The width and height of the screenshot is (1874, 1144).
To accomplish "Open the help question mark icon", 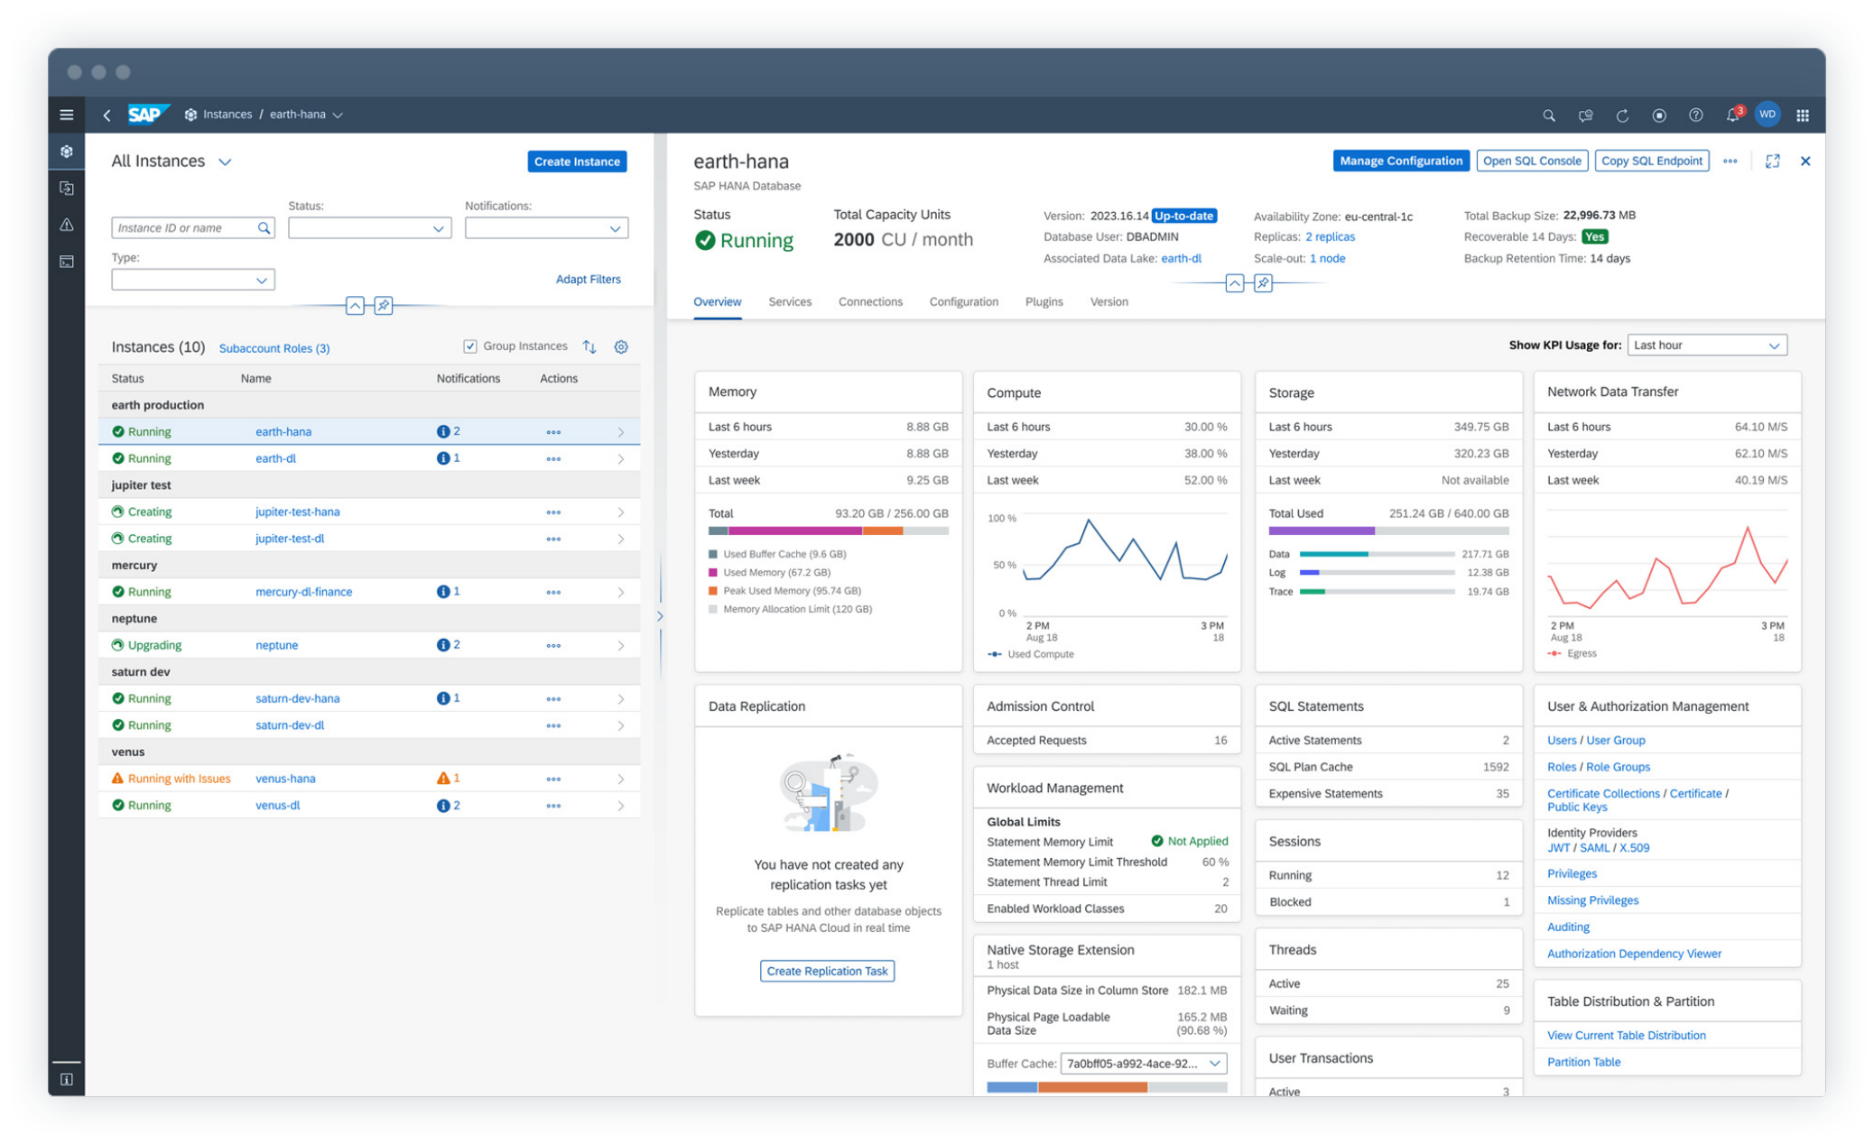I will tap(1695, 115).
